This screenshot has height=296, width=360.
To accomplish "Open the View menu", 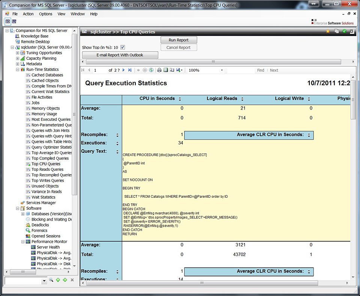I will 61,14.
